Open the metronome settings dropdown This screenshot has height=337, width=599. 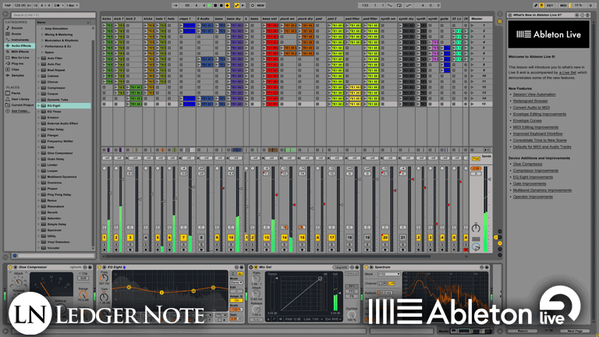tap(63, 5)
